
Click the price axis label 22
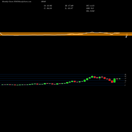pyautogui.click(x=125, y=76)
